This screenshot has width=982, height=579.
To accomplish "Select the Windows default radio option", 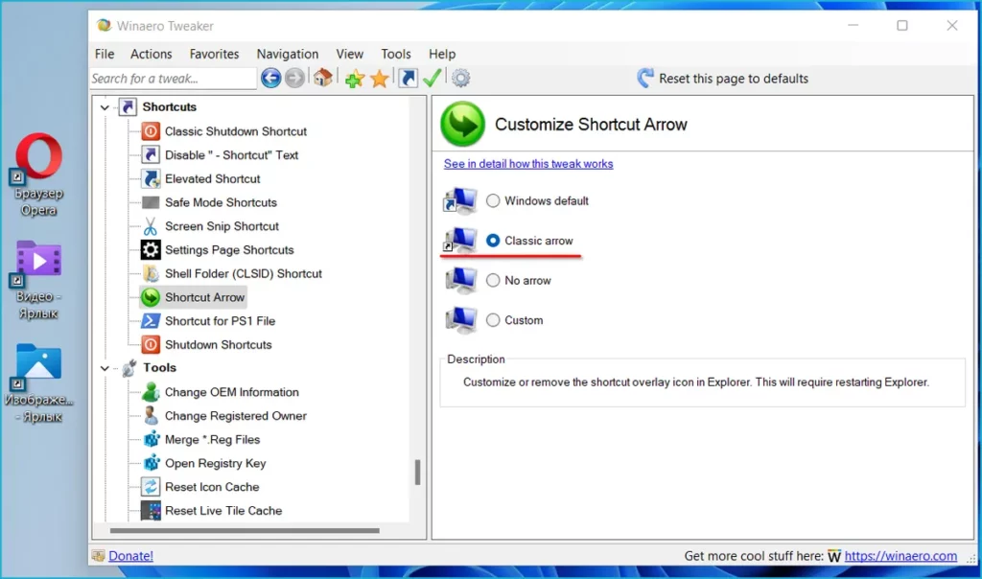I will point(493,201).
